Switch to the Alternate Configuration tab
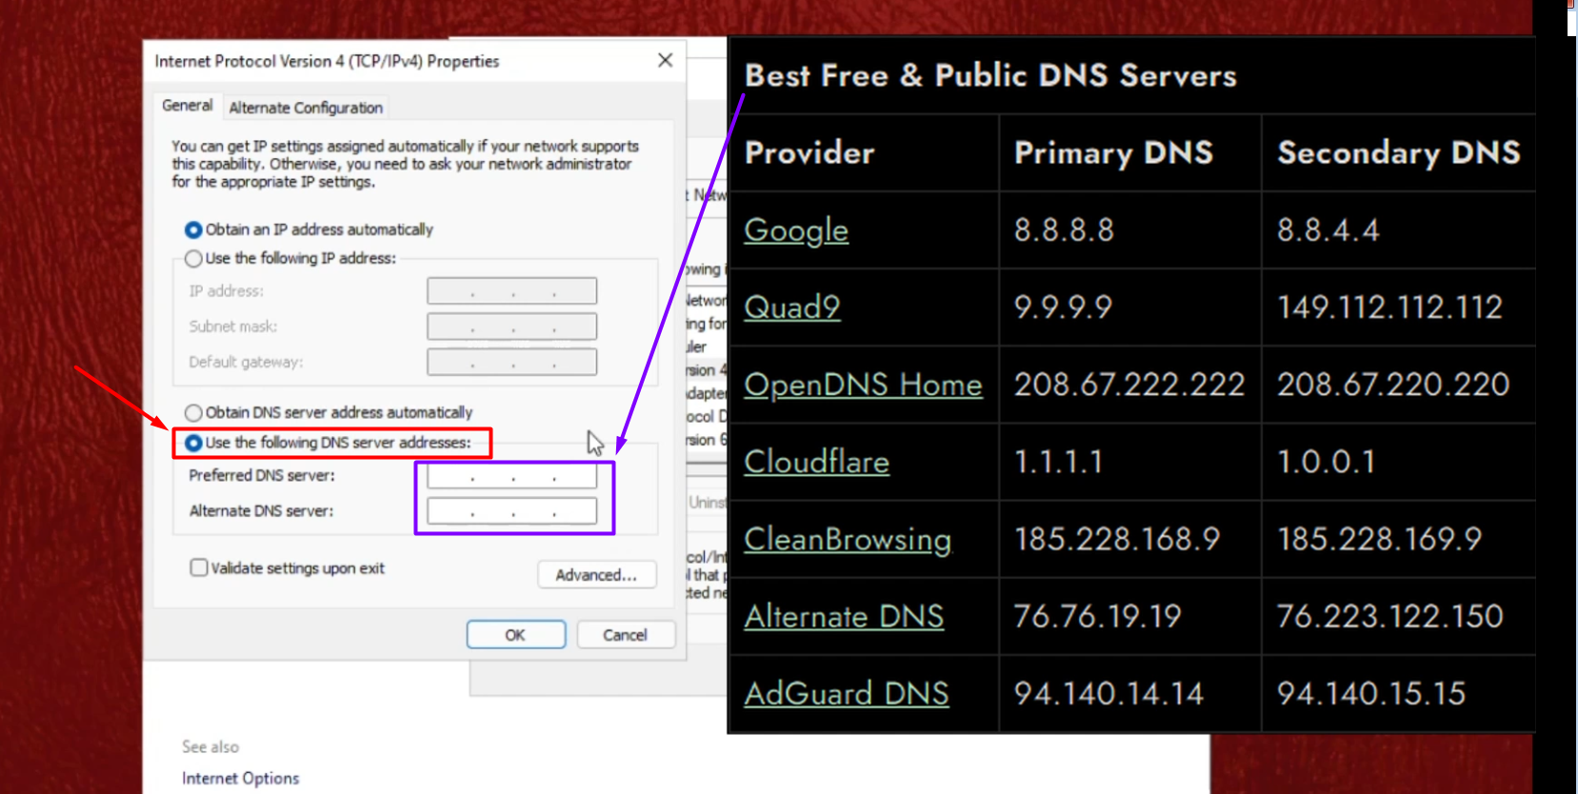The width and height of the screenshot is (1578, 794). [306, 108]
